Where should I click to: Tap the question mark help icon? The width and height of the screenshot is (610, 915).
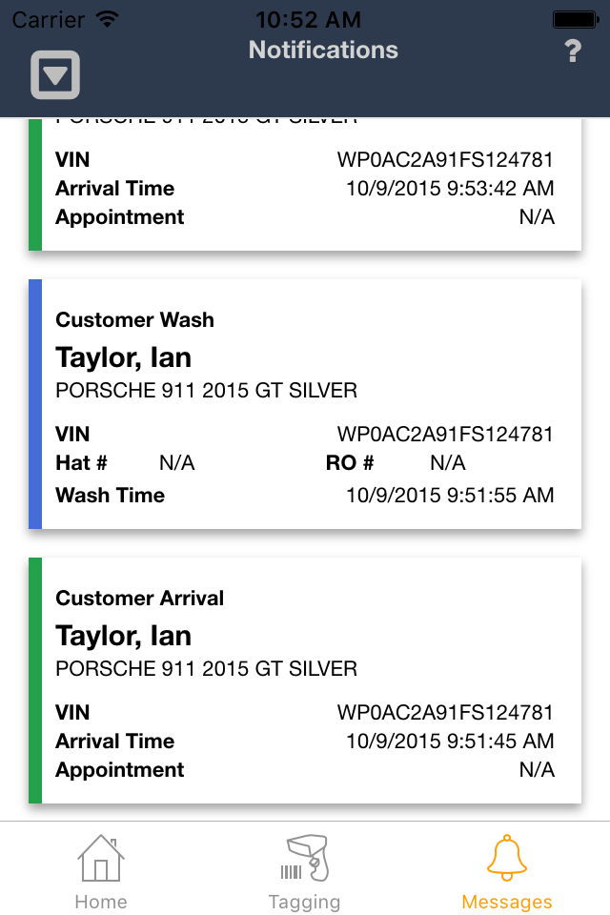(x=572, y=51)
